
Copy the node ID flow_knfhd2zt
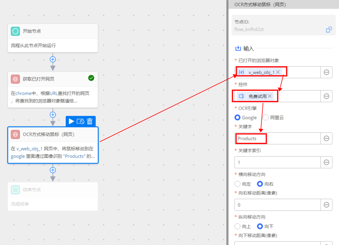click(329, 30)
